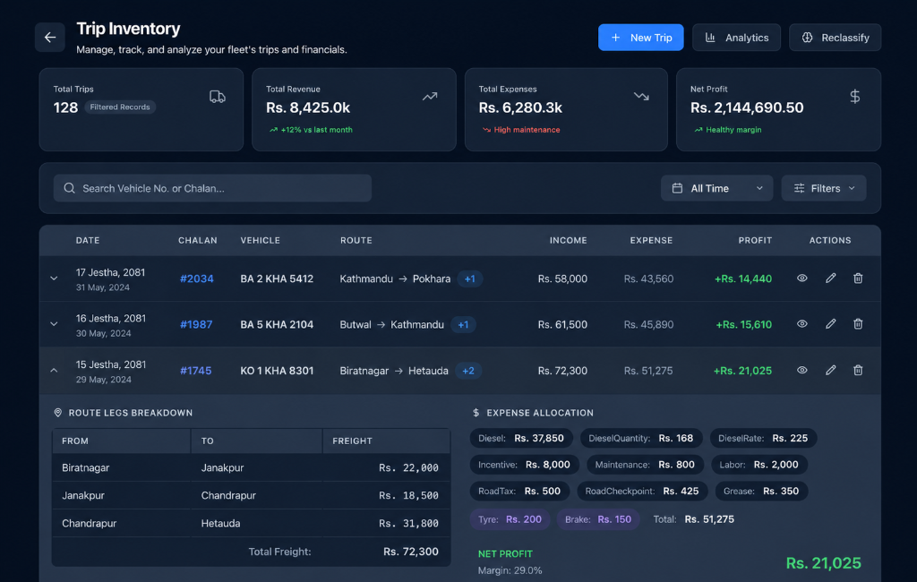Click the Hetauda destination cell in legs table
917x582 pixels.
click(256, 524)
